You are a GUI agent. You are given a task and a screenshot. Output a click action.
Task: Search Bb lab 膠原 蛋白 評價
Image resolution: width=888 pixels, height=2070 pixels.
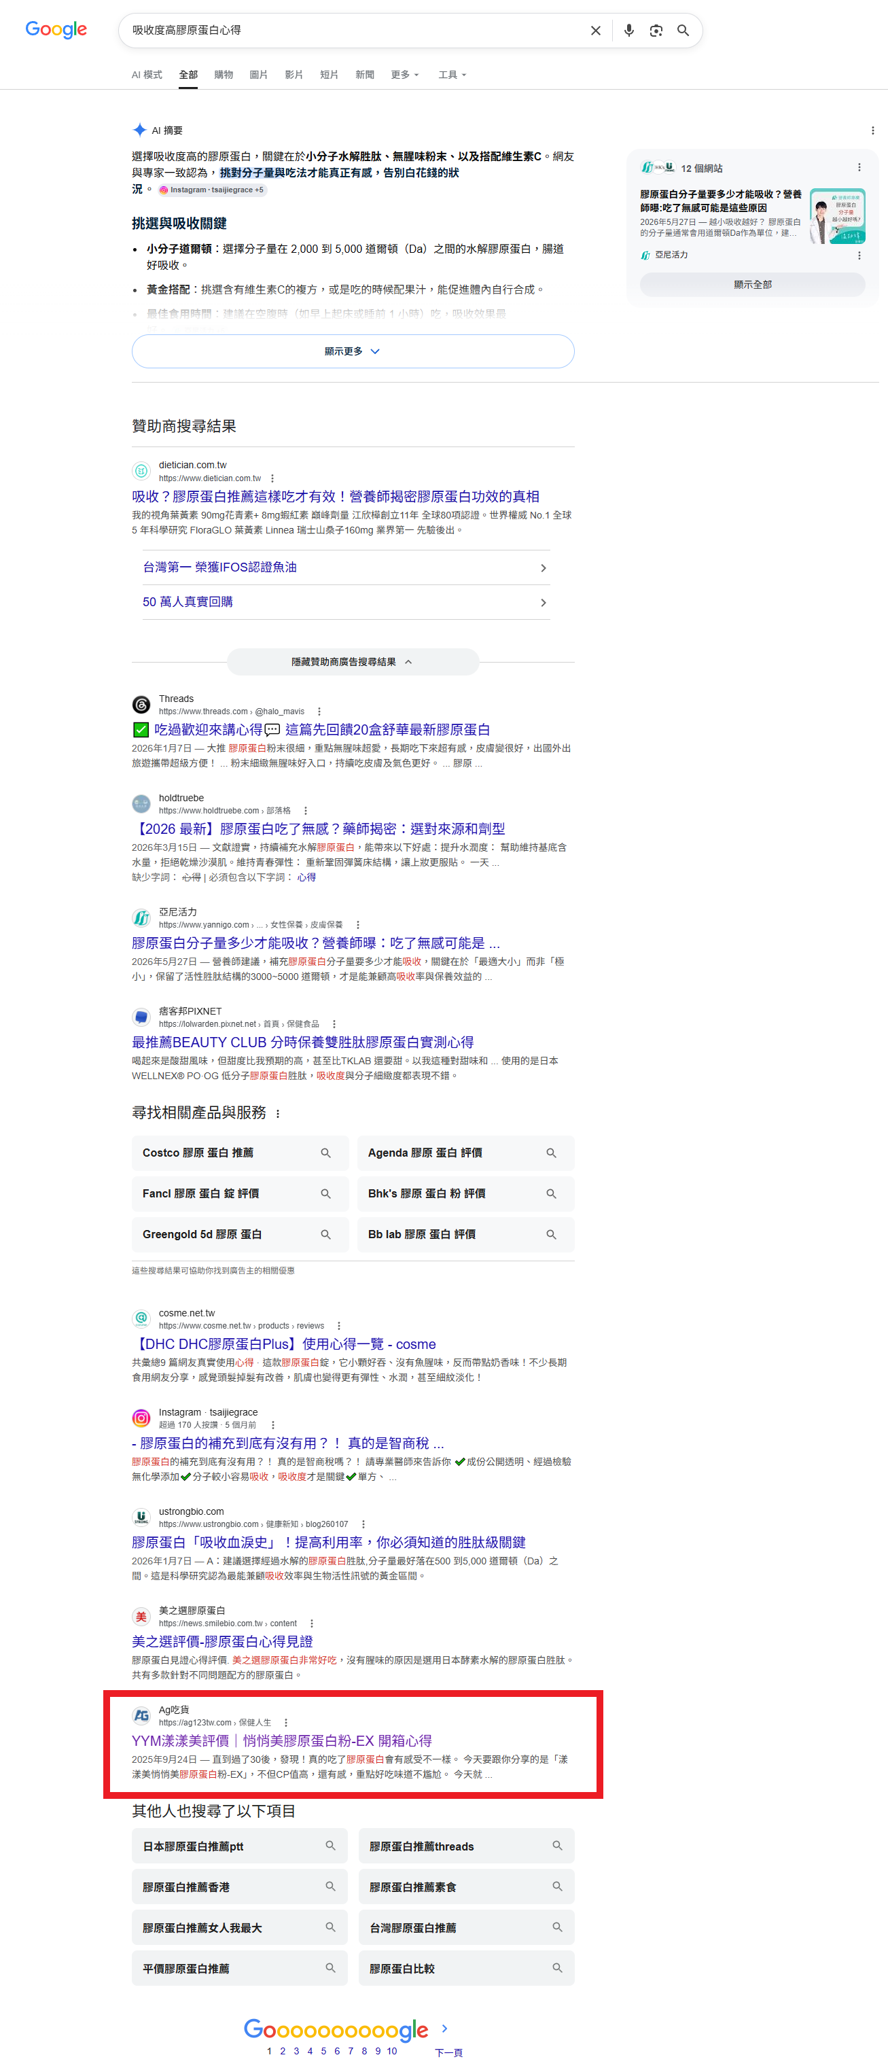(x=466, y=1235)
